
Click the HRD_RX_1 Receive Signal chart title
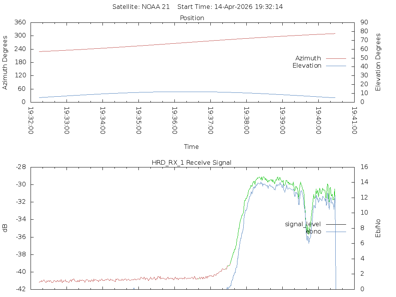click(x=191, y=162)
